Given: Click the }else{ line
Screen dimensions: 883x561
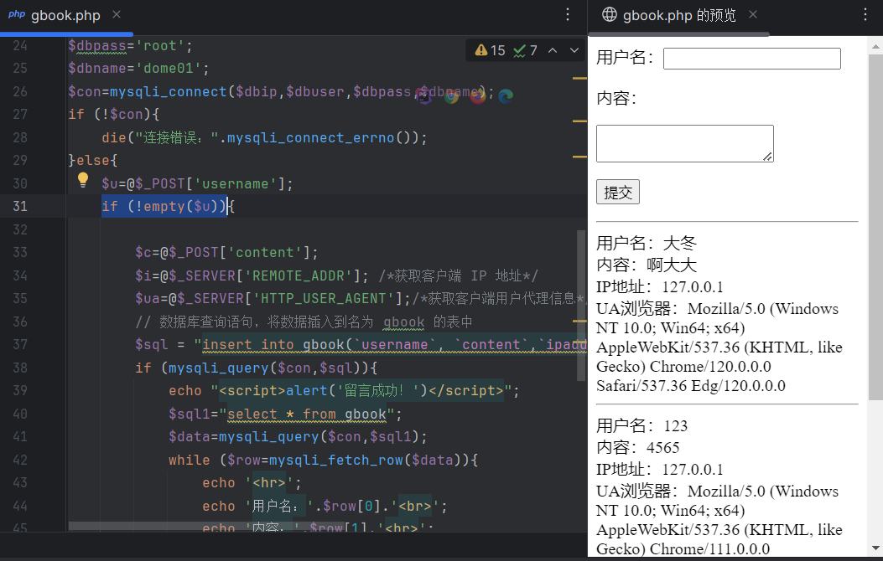Looking at the screenshot, I should pos(93,161).
